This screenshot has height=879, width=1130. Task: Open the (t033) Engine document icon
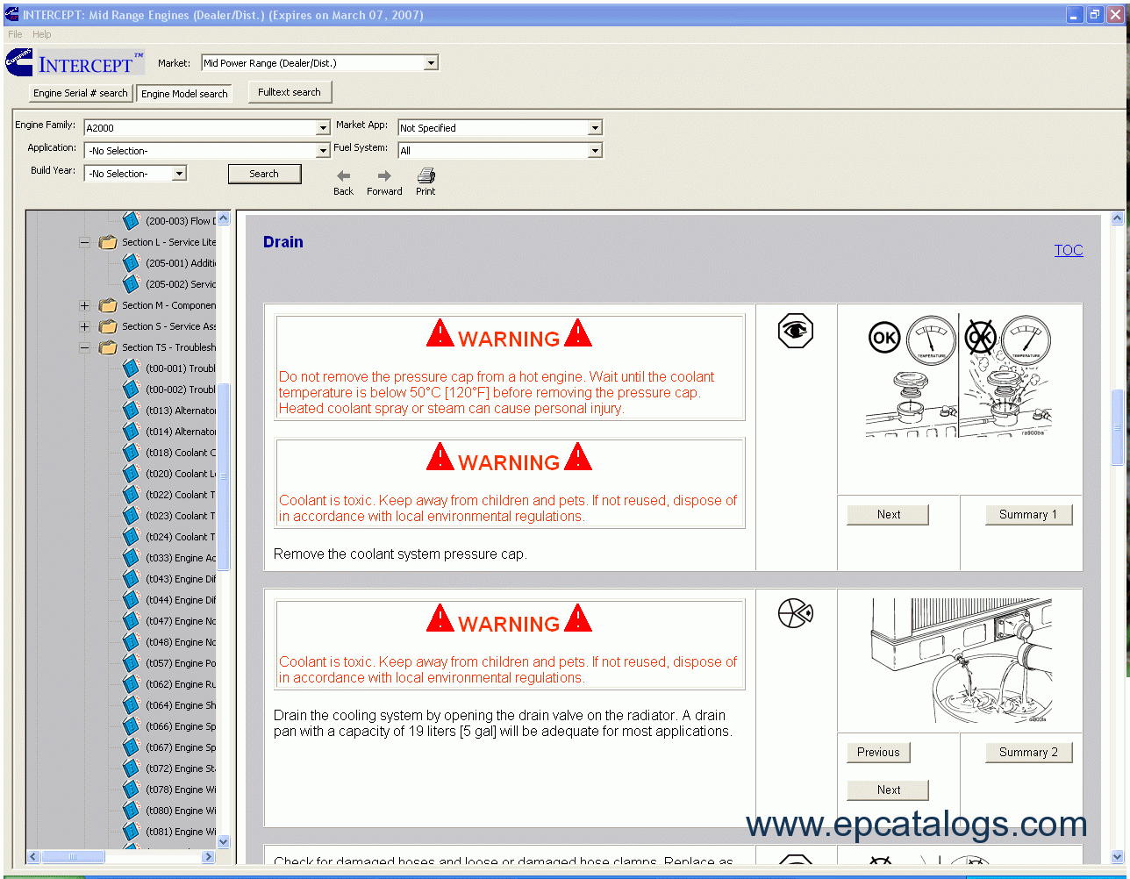[x=131, y=558]
